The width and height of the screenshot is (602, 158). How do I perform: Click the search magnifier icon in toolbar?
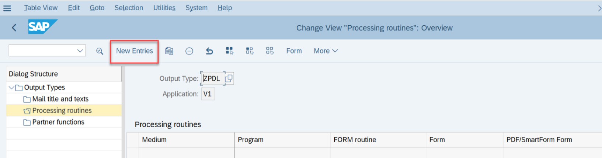(100, 51)
